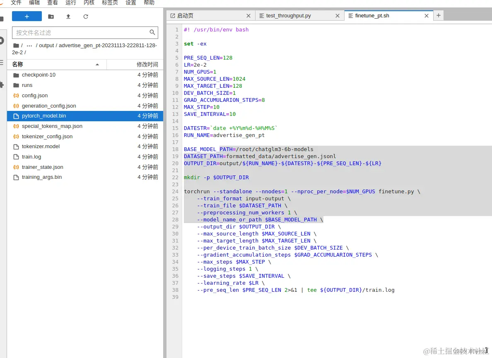Open the 标签页 menu

pyautogui.click(x=110, y=3)
